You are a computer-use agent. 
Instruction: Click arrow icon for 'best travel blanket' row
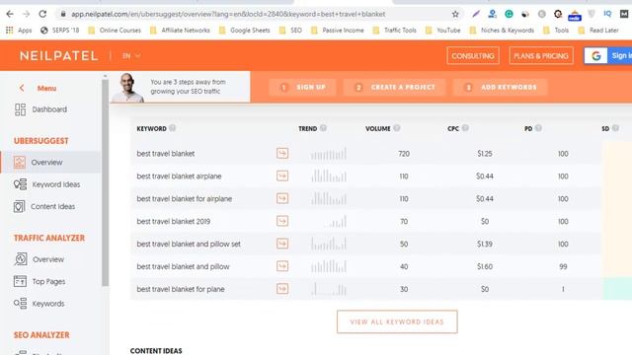tap(282, 154)
